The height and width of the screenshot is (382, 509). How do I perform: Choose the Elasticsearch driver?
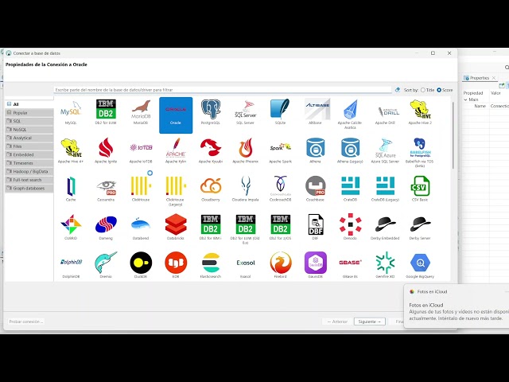click(x=211, y=266)
